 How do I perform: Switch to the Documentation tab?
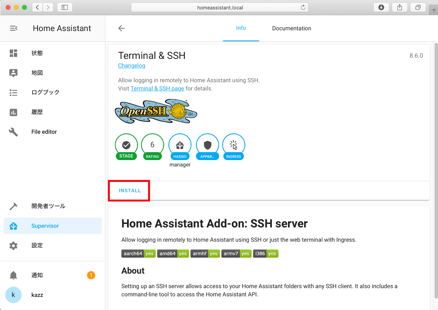click(x=291, y=28)
